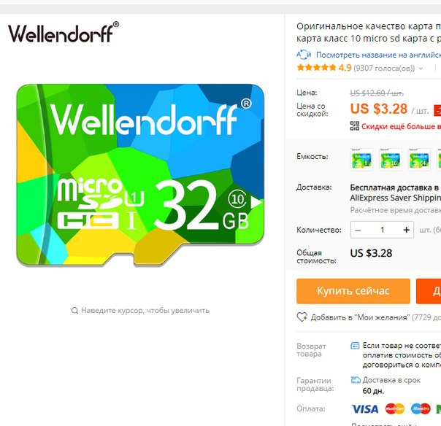Viewport: 441px width, 426px height.
Task: Click the VISA payment icon
Action: (365, 409)
